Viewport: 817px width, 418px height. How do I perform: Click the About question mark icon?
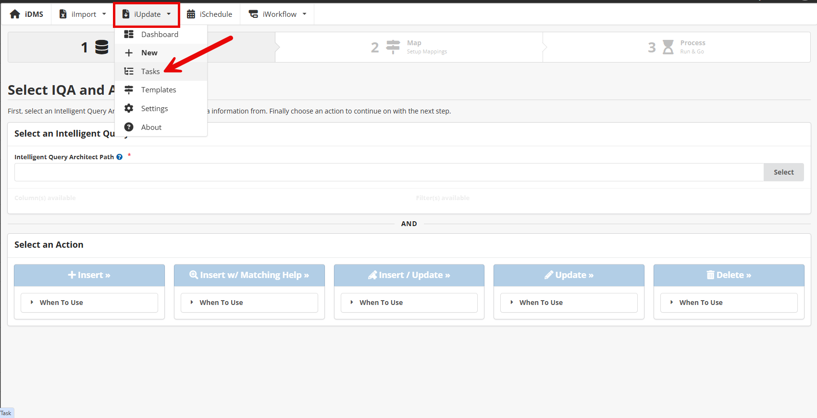pyautogui.click(x=129, y=127)
